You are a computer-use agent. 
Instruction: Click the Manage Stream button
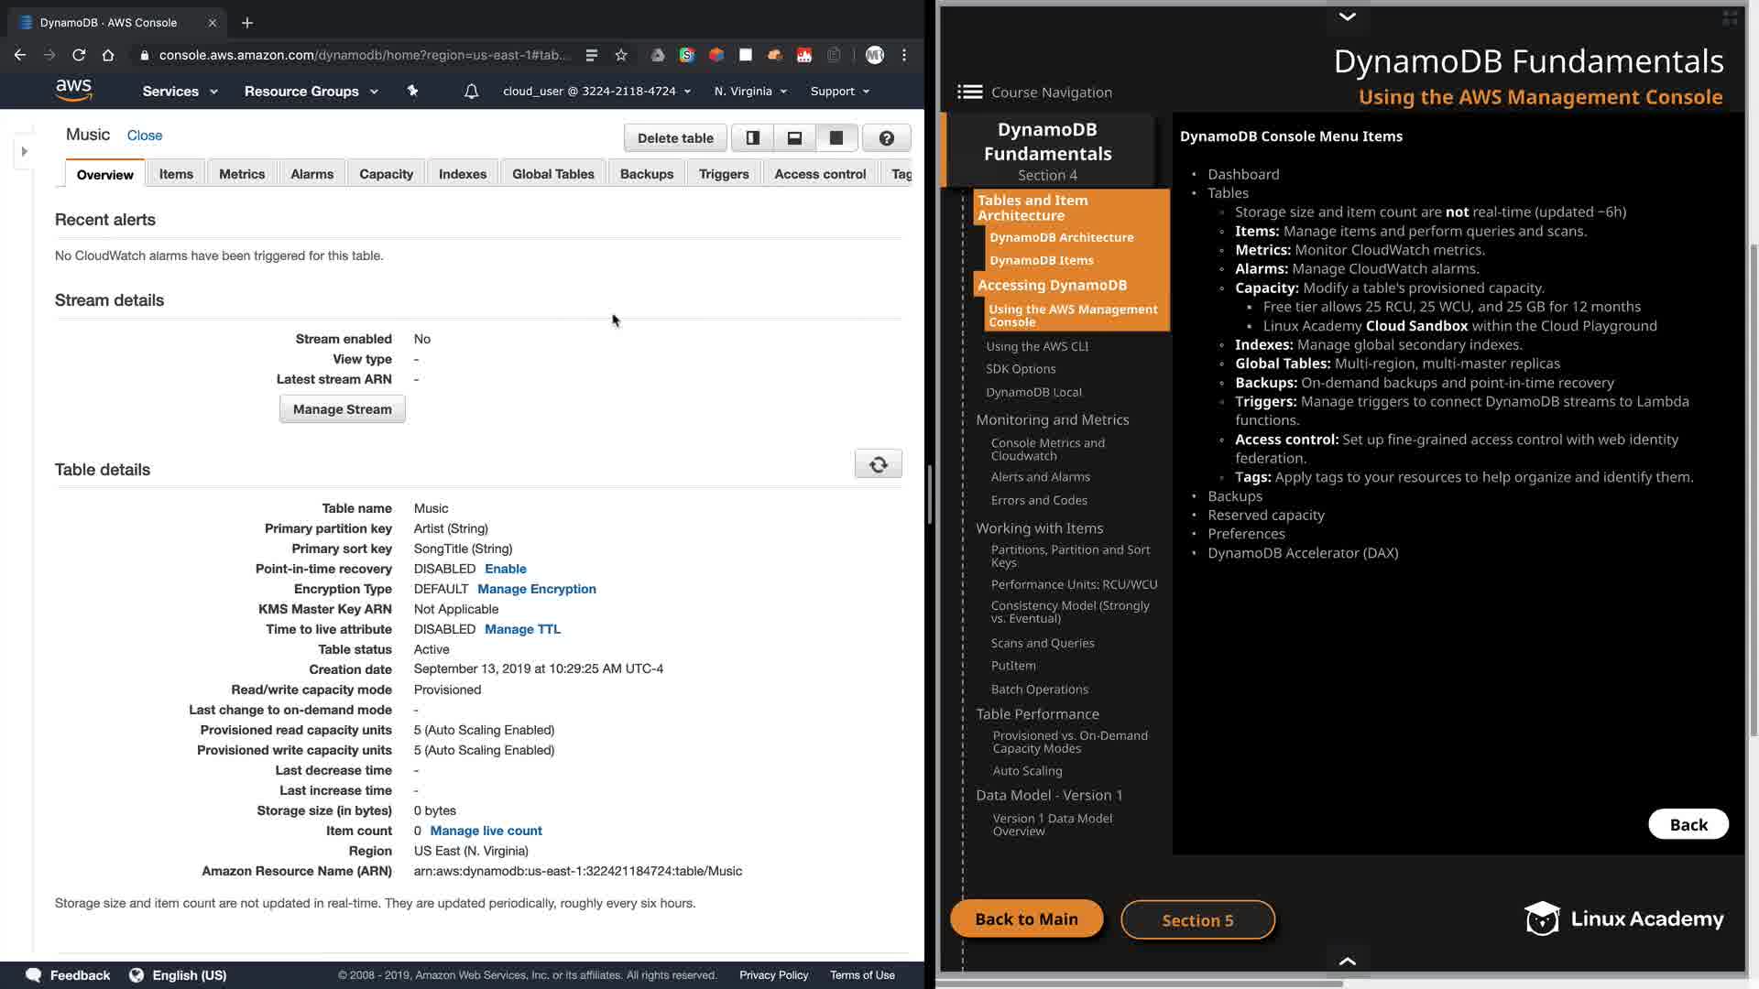point(342,409)
